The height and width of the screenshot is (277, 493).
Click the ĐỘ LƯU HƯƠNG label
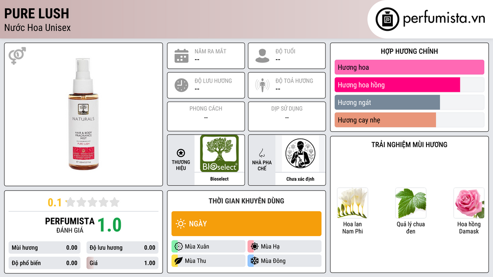tap(213, 81)
